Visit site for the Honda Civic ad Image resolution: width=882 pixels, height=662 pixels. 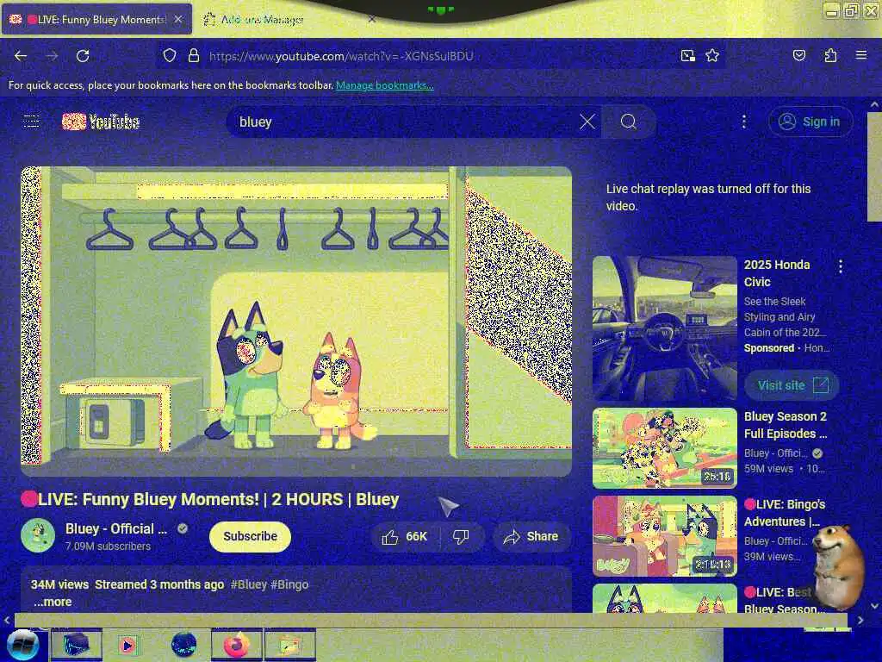click(792, 385)
